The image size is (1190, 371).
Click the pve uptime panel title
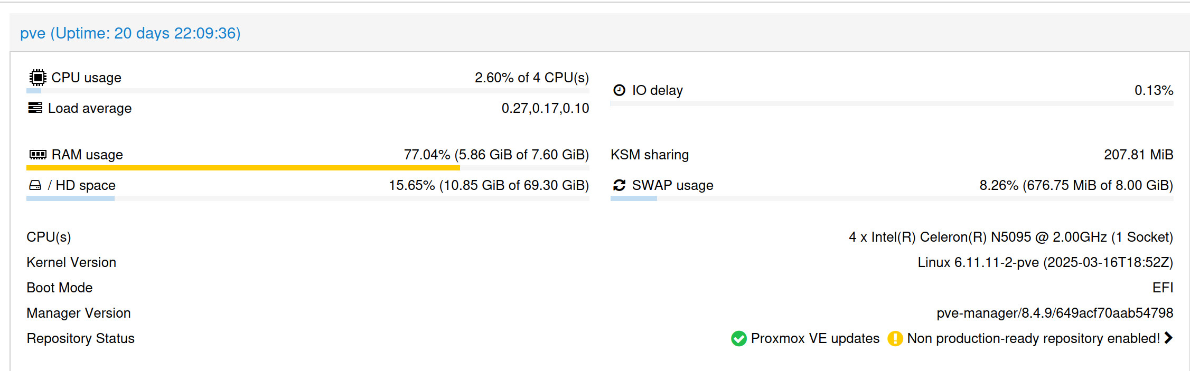(x=130, y=33)
